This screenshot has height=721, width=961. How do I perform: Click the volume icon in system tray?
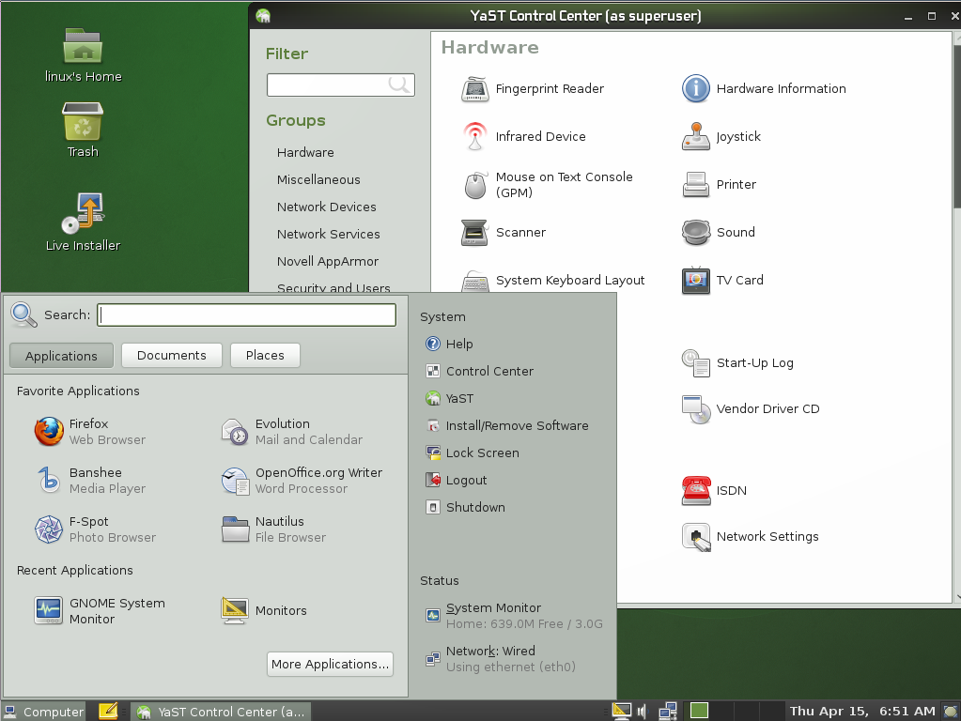(642, 712)
